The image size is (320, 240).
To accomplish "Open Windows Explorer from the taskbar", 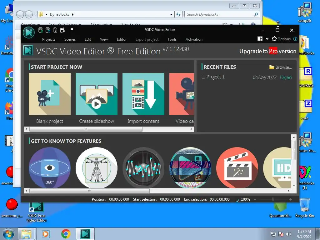I will tap(27, 234).
